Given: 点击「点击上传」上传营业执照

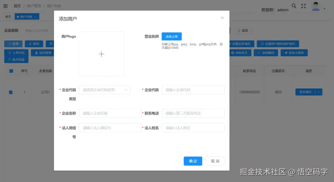Looking at the screenshot, I should click(x=172, y=36).
